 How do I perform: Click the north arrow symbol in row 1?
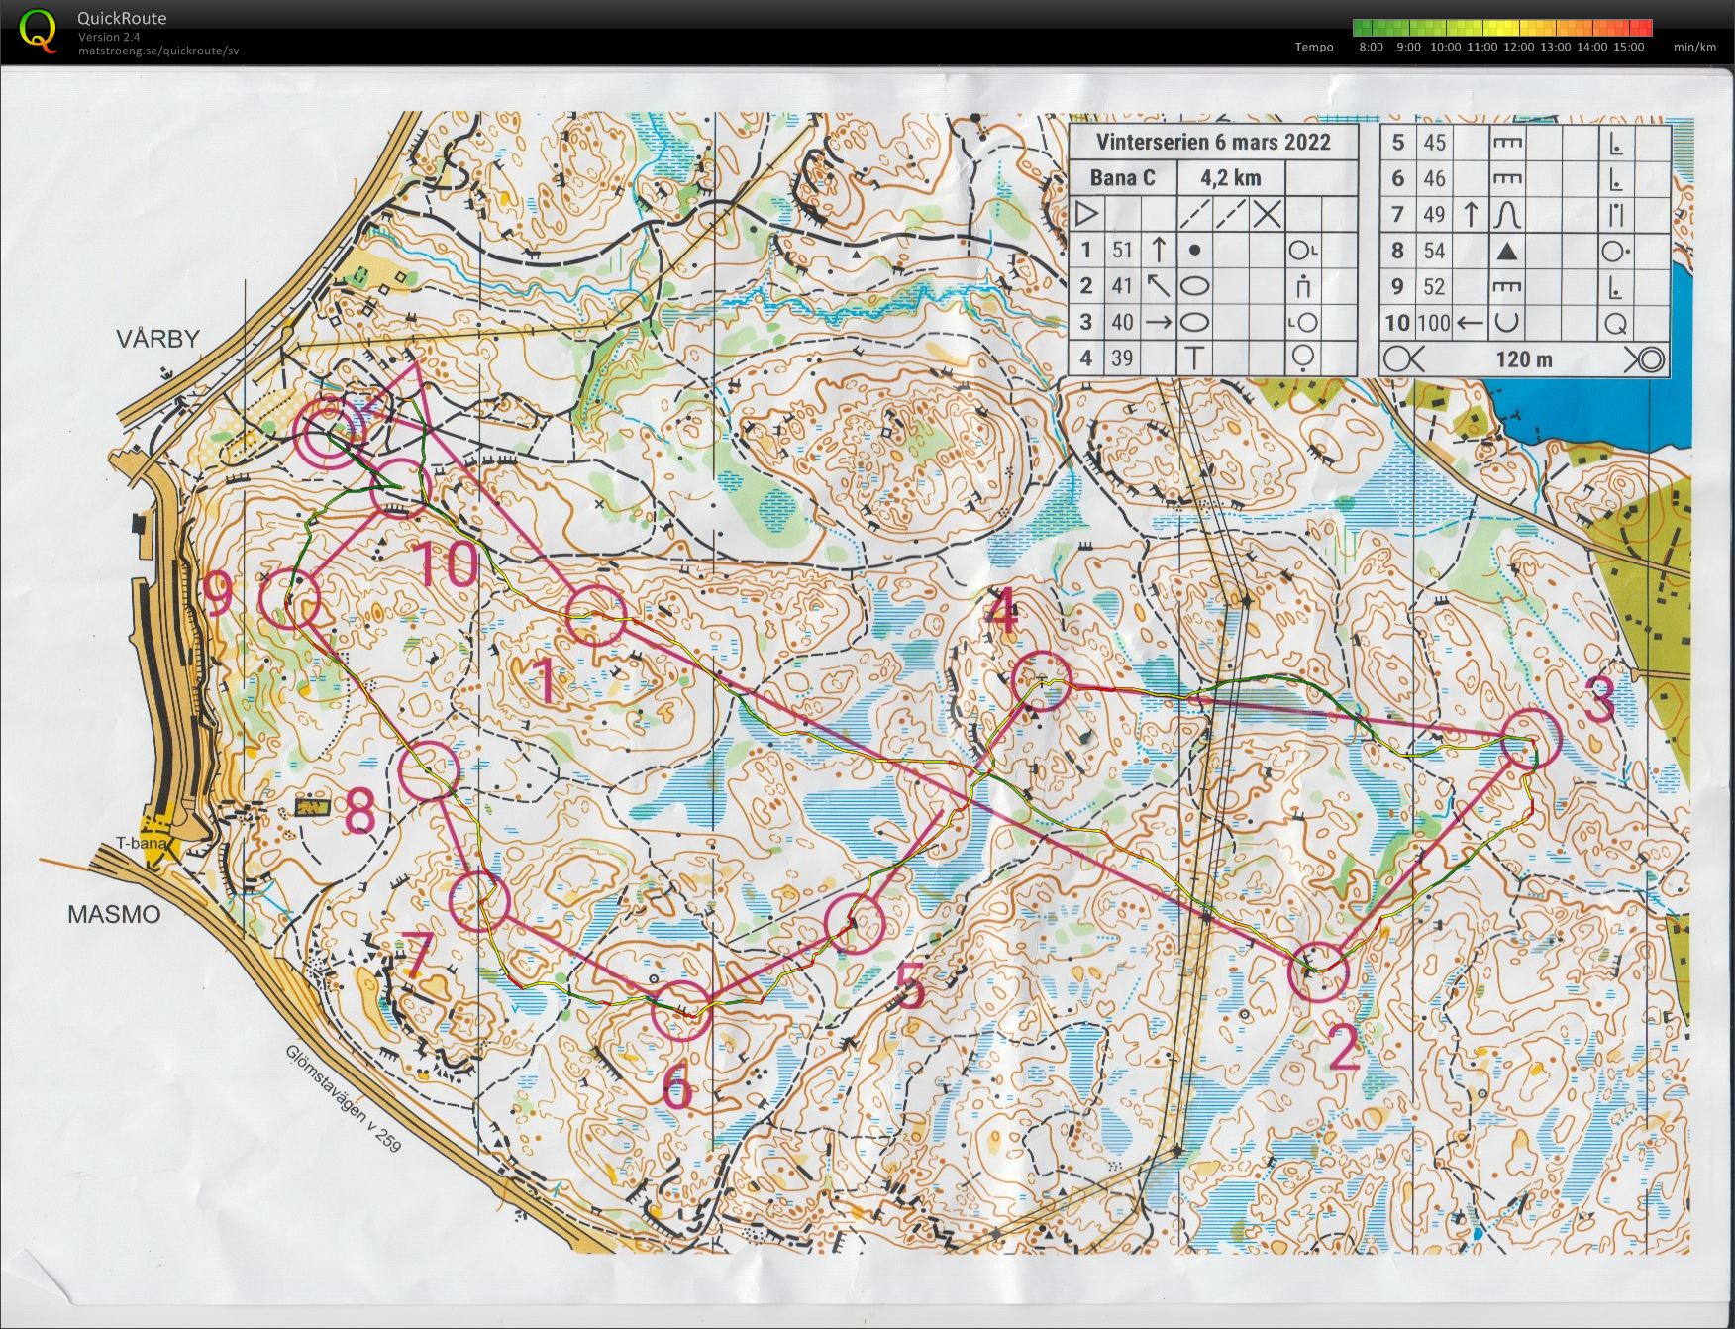click(1158, 250)
